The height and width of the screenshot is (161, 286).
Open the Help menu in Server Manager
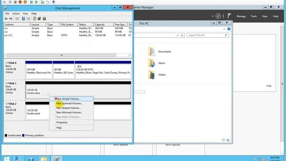[x=276, y=16]
